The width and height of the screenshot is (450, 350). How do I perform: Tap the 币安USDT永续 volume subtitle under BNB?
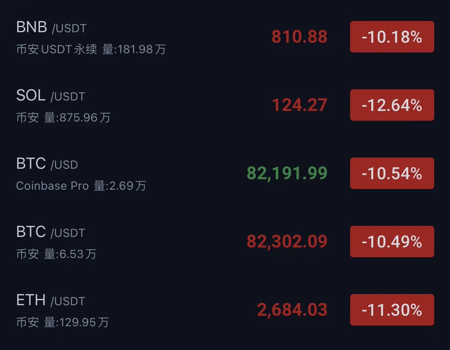pos(91,49)
